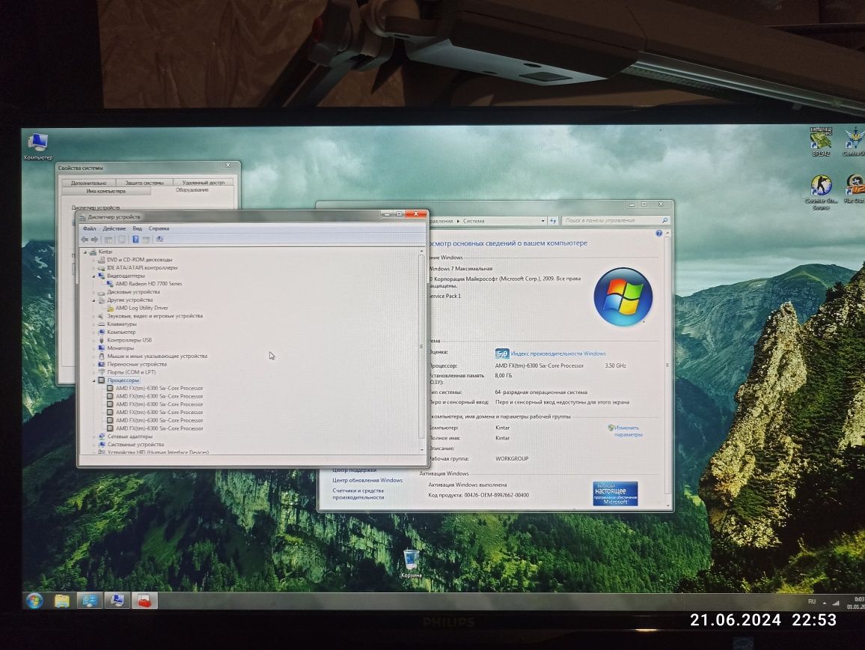Select the Видеоадаптеры category icon
Screen dimensions: 865x650
[x=102, y=276]
